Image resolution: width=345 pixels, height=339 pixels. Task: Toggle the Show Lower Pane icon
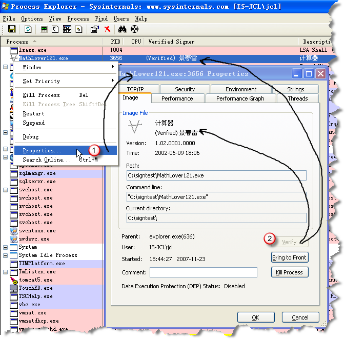pyautogui.click(x=67, y=29)
